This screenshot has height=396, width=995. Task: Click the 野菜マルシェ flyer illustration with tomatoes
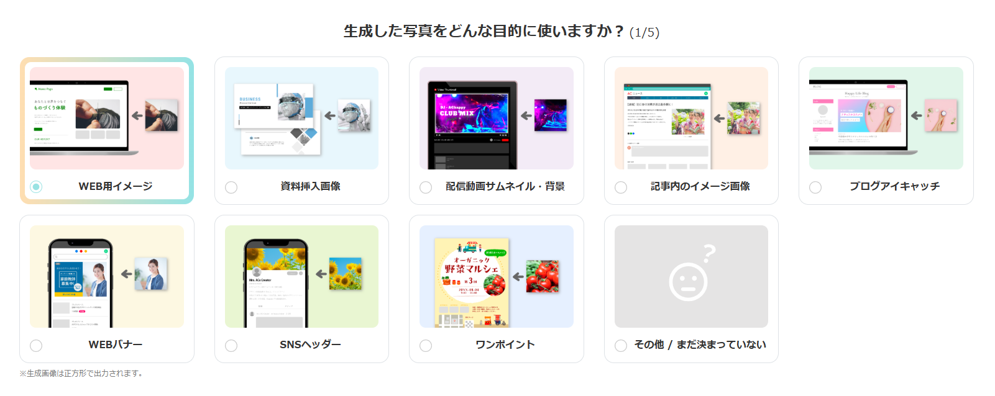pyautogui.click(x=497, y=276)
